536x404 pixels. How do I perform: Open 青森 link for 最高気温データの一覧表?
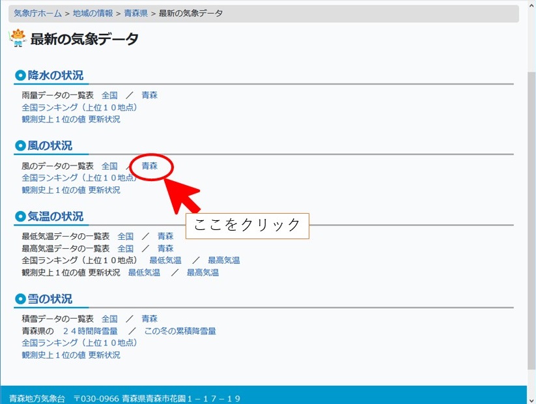tap(165, 248)
